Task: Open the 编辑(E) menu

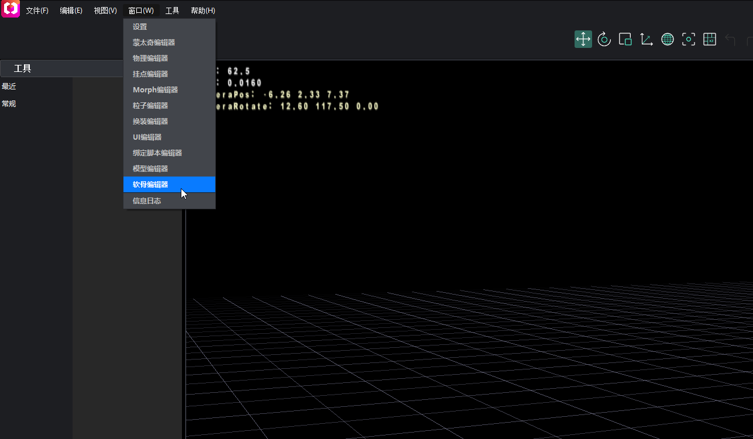Action: (71, 11)
